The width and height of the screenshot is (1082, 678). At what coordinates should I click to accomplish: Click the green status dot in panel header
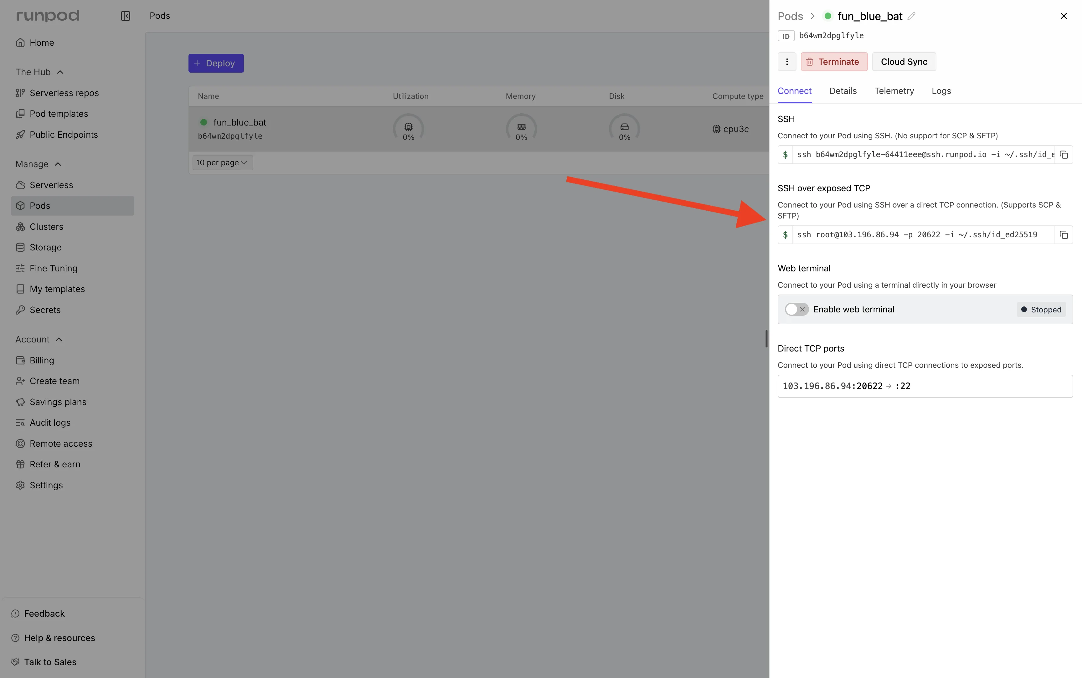pyautogui.click(x=828, y=16)
